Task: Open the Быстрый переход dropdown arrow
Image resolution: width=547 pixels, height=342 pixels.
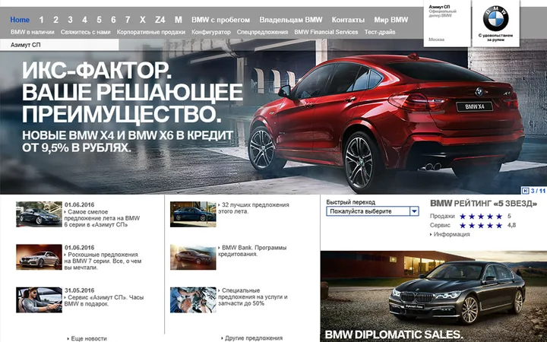Action: 414,211
